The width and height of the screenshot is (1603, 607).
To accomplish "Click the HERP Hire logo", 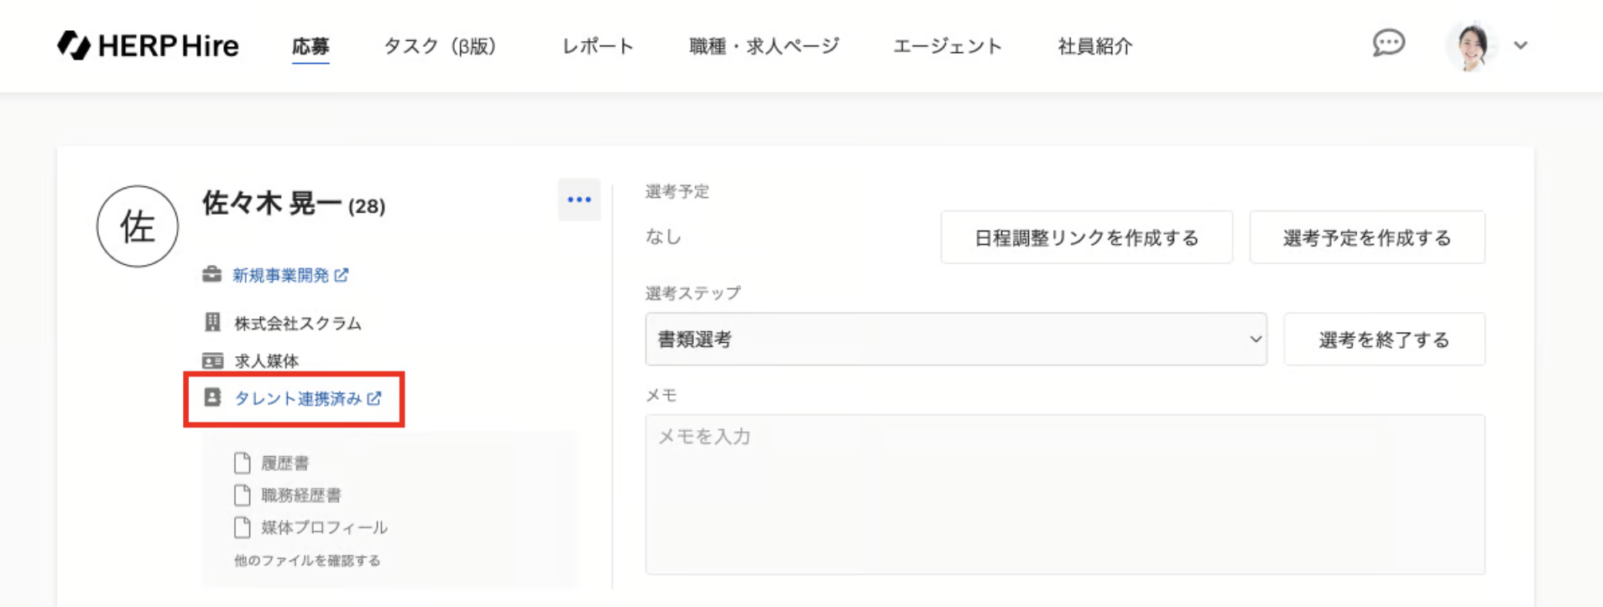I will pos(148,45).
